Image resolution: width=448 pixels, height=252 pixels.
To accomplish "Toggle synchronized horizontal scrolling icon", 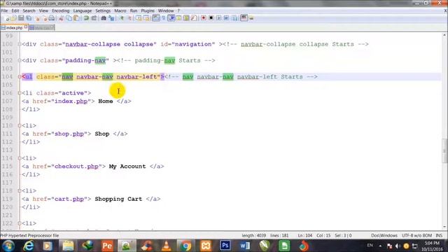I will [x=147, y=18].
